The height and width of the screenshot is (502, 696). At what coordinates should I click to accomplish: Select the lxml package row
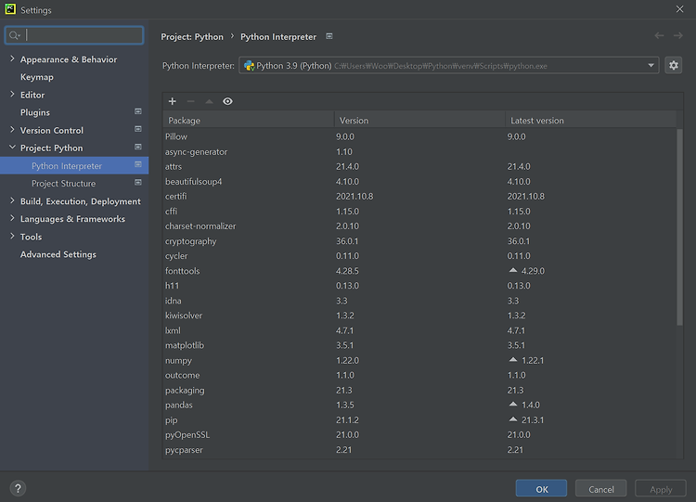[419, 330]
